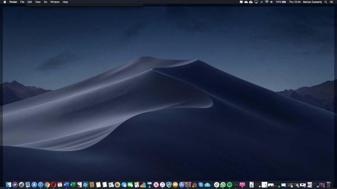This screenshot has height=189, width=337.
Task: Open volume control in menu bar
Action: pos(271,2)
